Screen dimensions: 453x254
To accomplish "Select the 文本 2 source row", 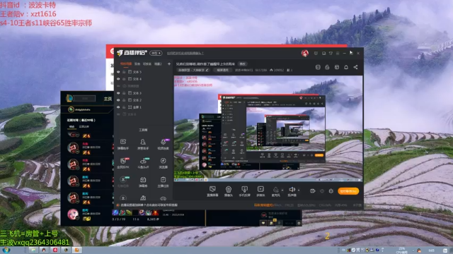I will (x=144, y=100).
